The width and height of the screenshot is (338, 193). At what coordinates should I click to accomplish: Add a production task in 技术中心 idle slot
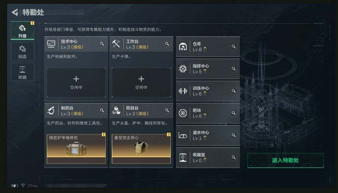point(76,82)
